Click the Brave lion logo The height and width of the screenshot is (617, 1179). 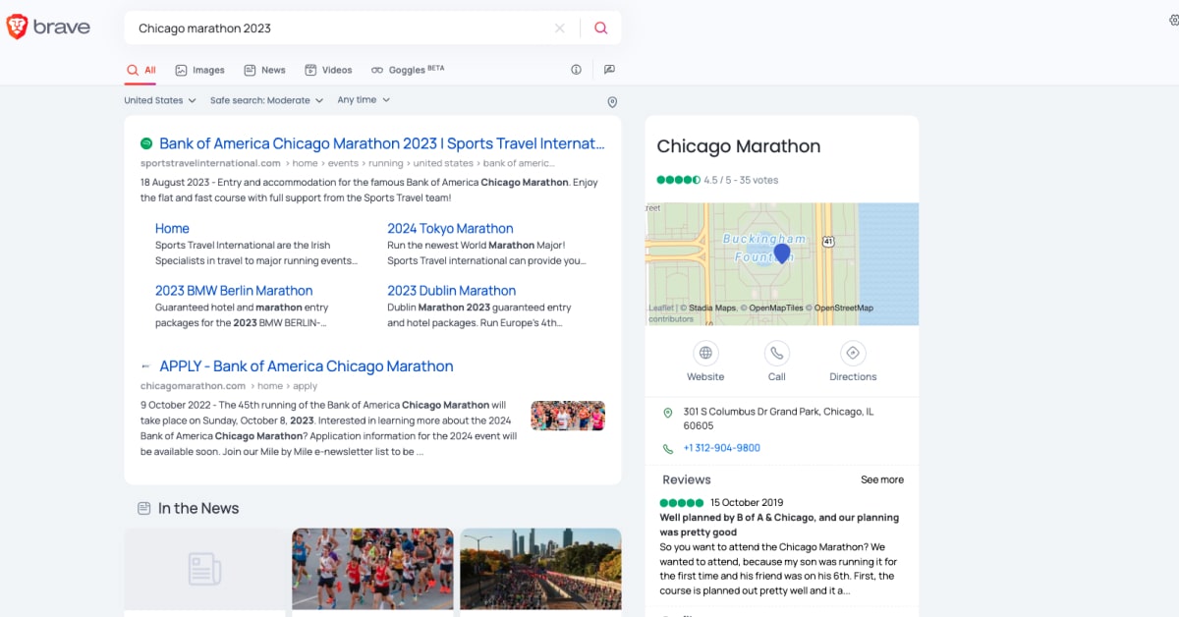[x=18, y=28]
